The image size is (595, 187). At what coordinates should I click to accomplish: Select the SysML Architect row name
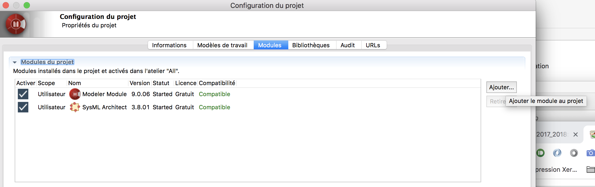coord(104,107)
